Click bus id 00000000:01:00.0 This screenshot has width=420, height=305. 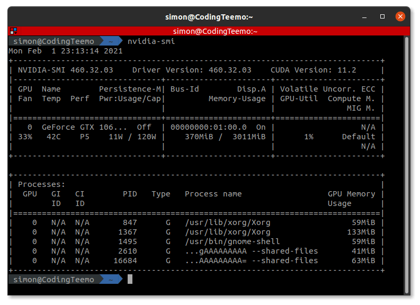point(208,127)
